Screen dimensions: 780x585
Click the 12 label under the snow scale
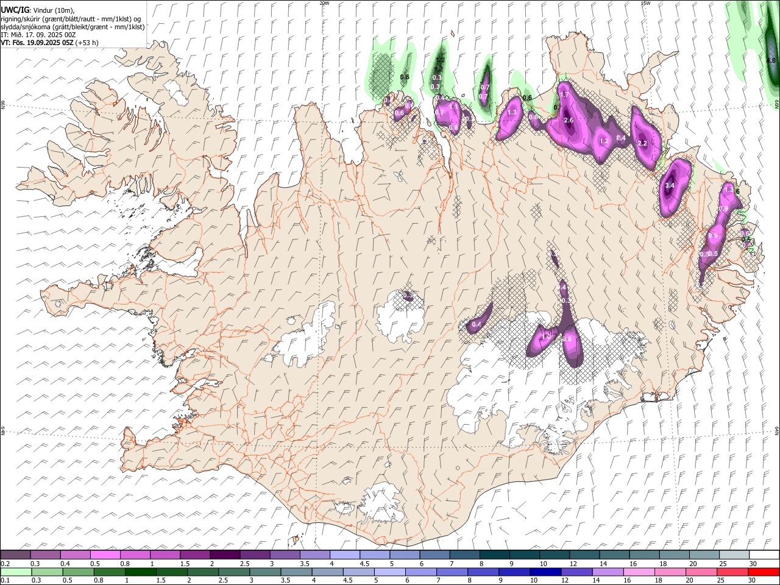(573, 564)
